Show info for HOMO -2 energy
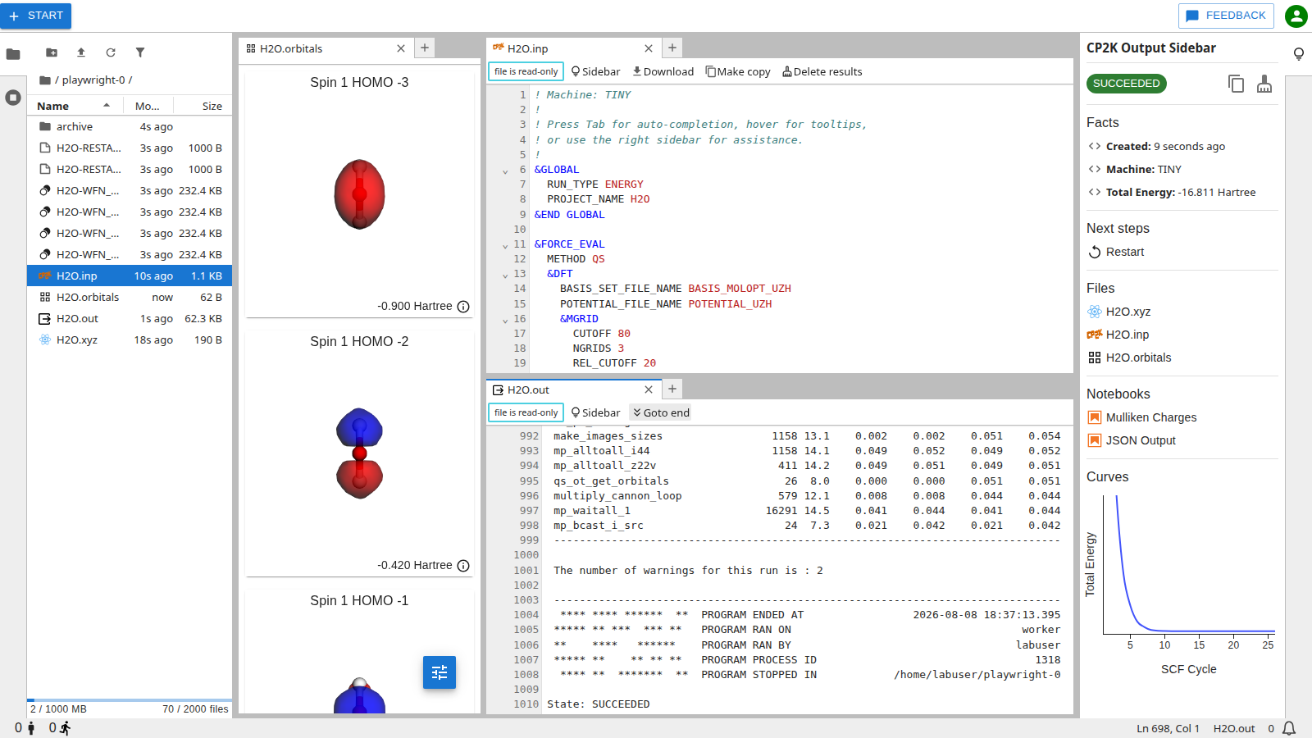 tap(463, 566)
